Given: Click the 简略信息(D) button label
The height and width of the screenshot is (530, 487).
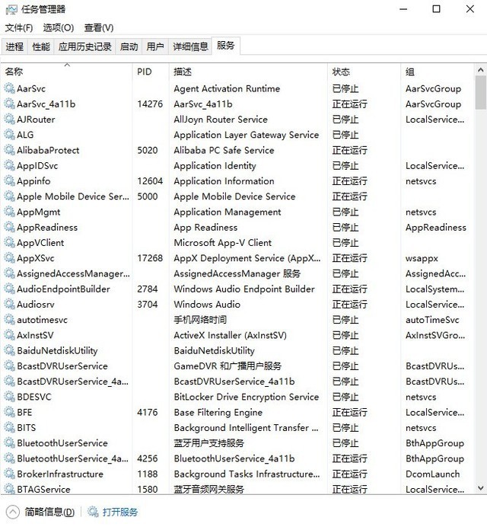Looking at the screenshot, I should (49, 512).
